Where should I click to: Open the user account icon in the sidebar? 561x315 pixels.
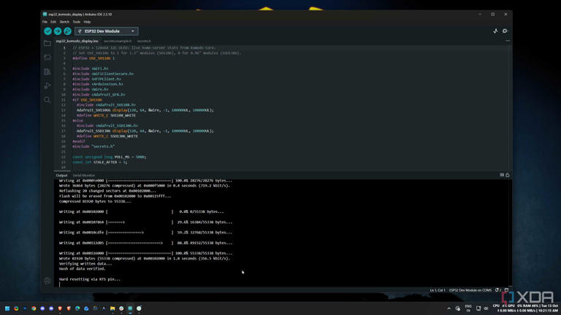[47, 281]
